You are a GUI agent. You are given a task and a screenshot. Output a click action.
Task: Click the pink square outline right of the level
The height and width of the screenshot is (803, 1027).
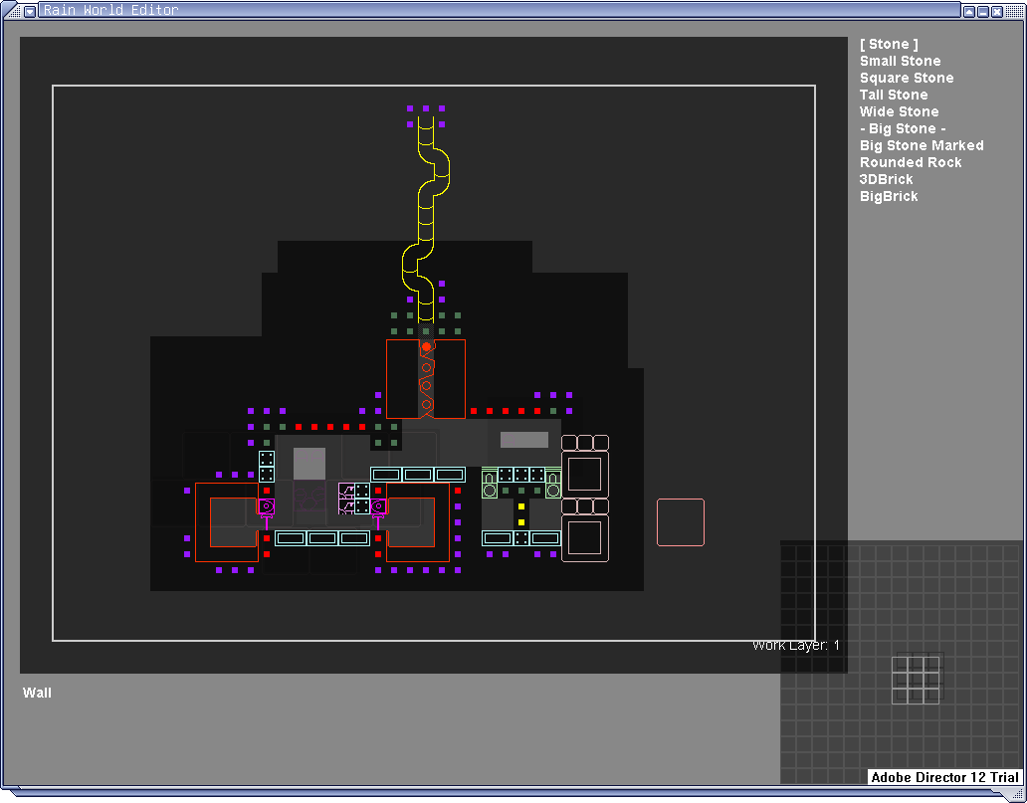click(681, 521)
